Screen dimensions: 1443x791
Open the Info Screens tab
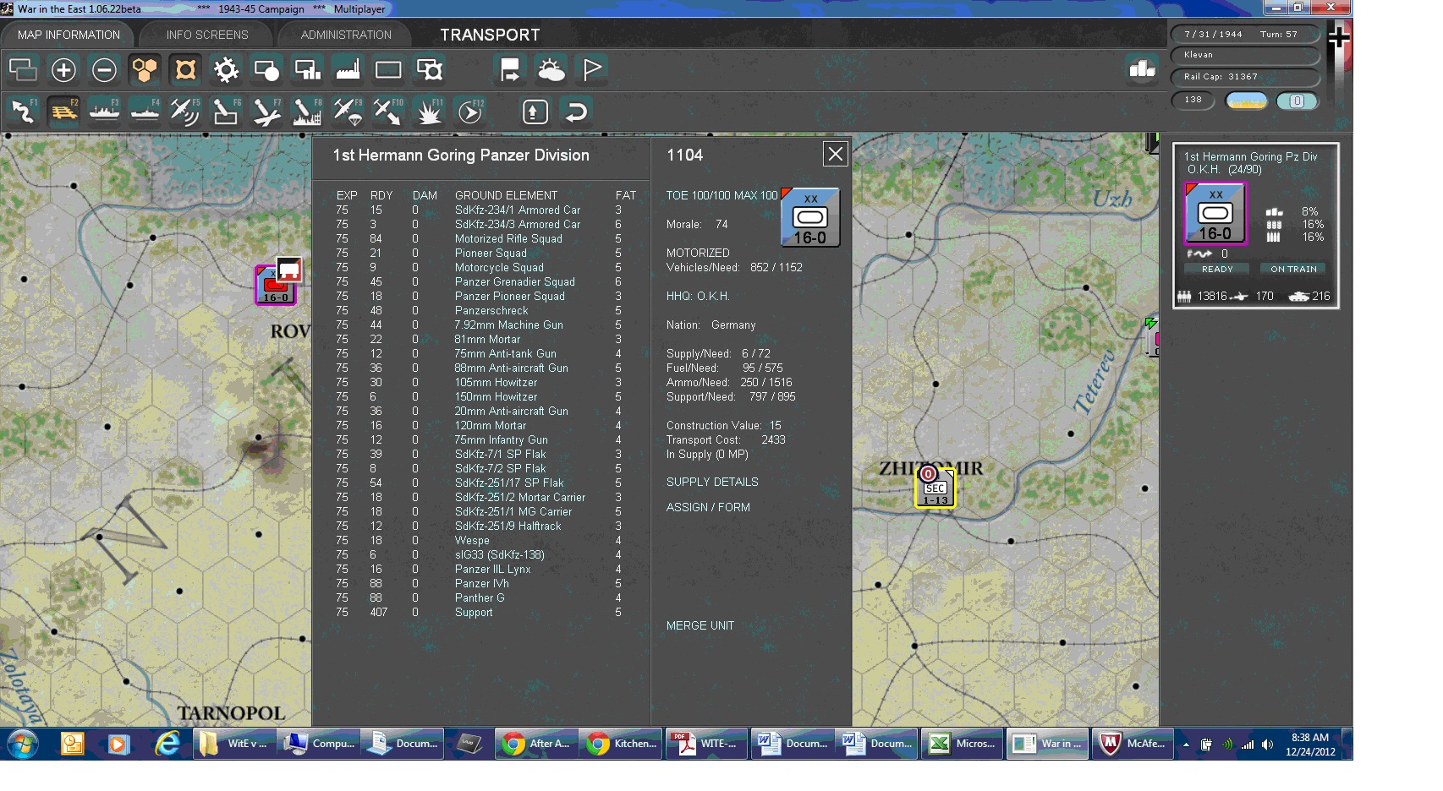(207, 35)
